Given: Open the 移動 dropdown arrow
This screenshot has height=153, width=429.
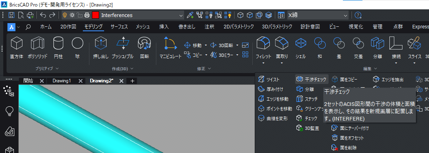Looking at the screenshot, I should [x=206, y=45].
